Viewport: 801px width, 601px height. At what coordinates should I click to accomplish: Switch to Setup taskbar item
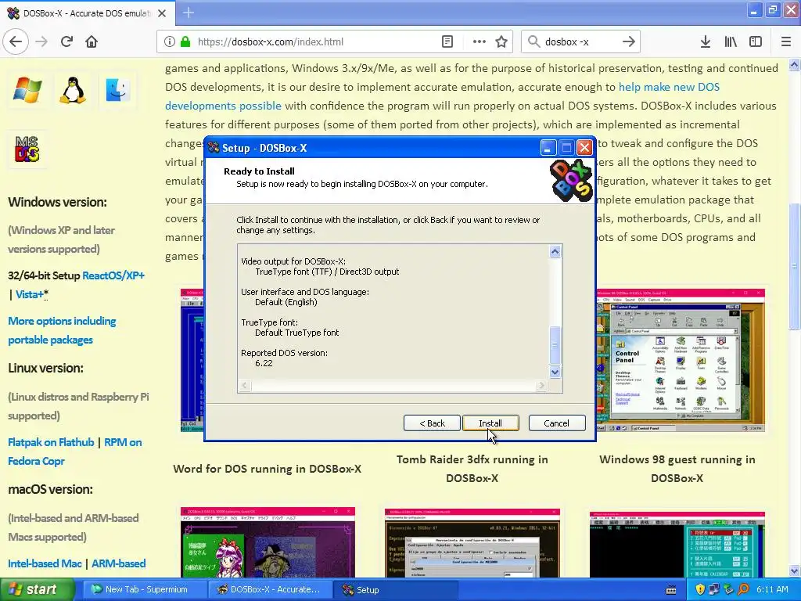[x=396, y=589]
